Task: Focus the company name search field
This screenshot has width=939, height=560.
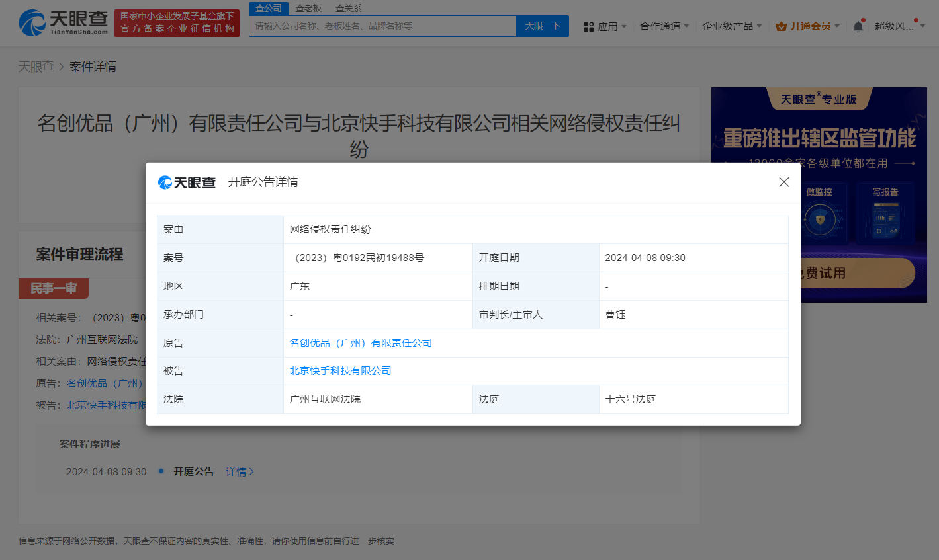Action: point(382,26)
